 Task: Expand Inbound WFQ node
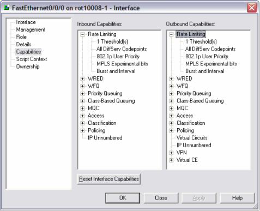tap(82, 86)
